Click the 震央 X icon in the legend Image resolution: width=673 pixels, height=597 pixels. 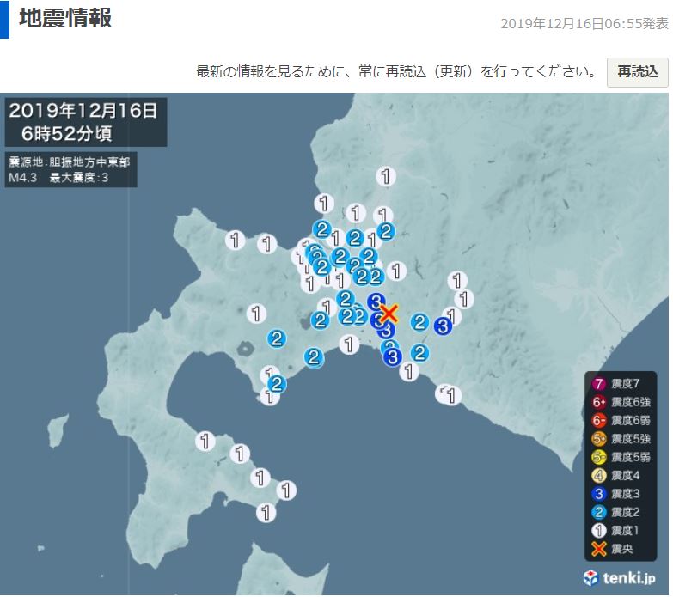click(x=600, y=548)
